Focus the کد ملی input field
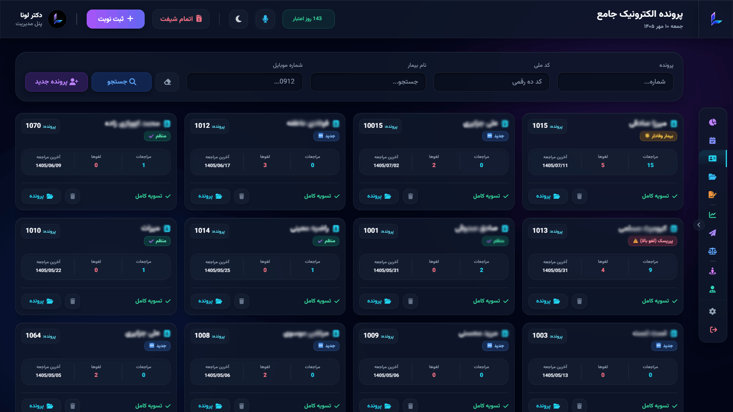733x412 pixels. [x=492, y=82]
